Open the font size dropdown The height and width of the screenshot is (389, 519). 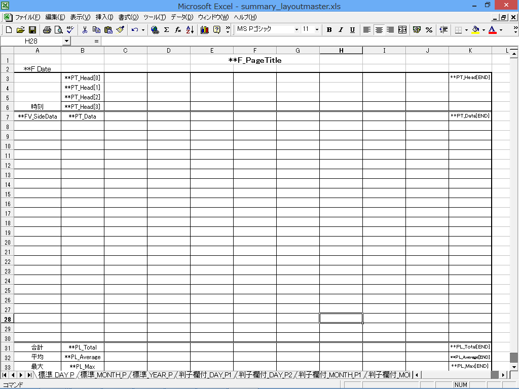coord(317,30)
